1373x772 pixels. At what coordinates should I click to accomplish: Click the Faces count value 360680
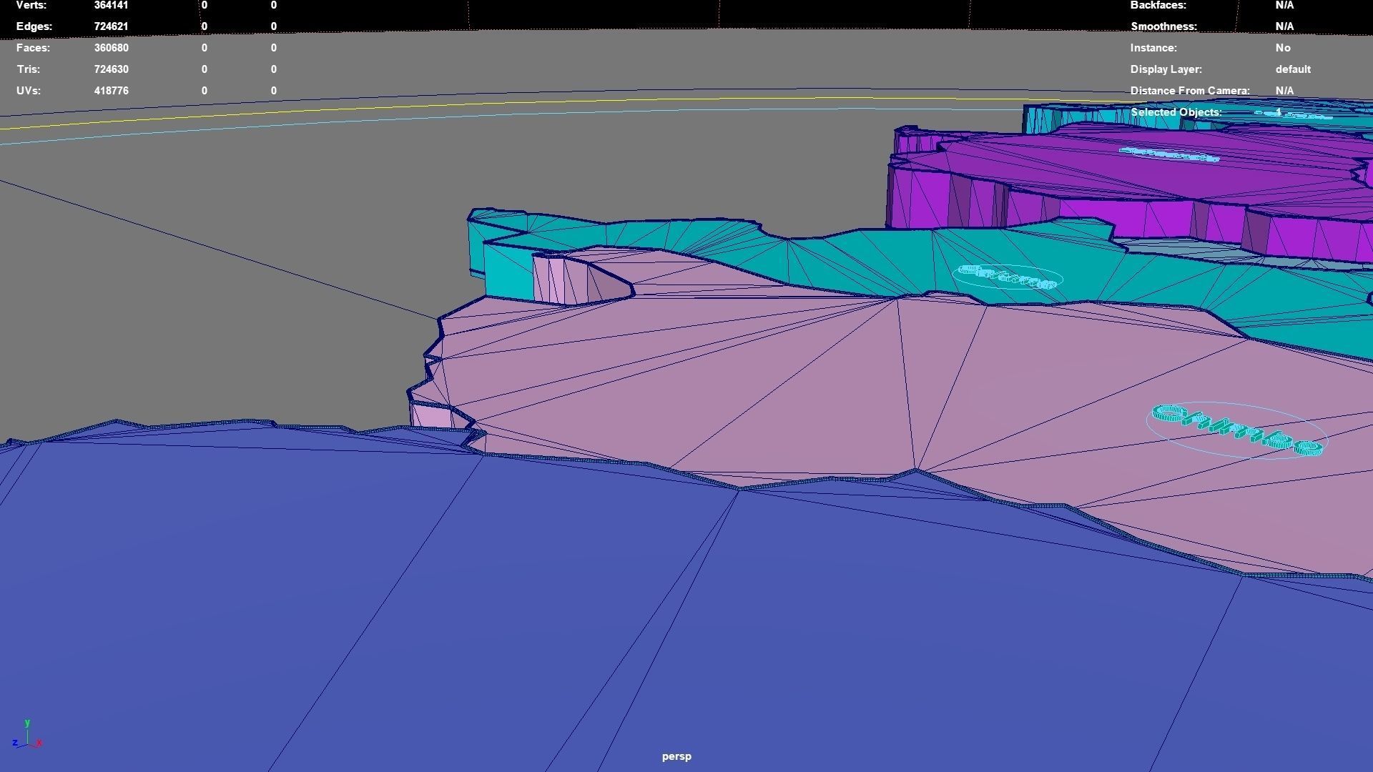[x=111, y=48]
